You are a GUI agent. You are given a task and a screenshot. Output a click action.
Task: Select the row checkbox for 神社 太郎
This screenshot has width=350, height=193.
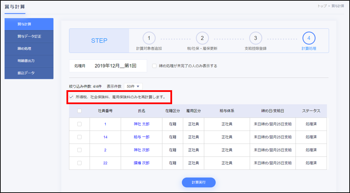pos(79,124)
